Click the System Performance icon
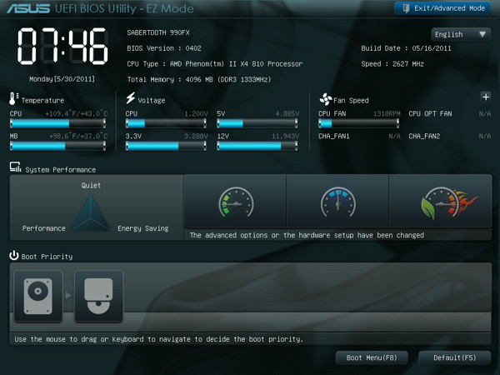This screenshot has width=500, height=375. 15,167
